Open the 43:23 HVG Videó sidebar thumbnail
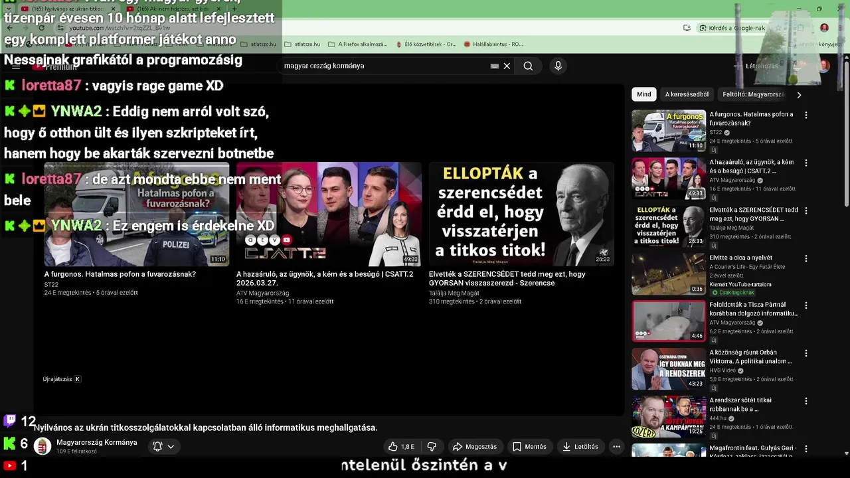The width and height of the screenshot is (850, 478). pyautogui.click(x=669, y=369)
